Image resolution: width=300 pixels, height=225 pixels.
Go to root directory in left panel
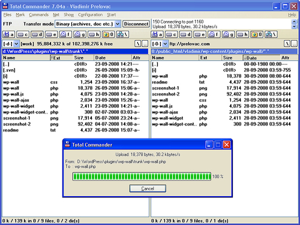[x=138, y=44]
